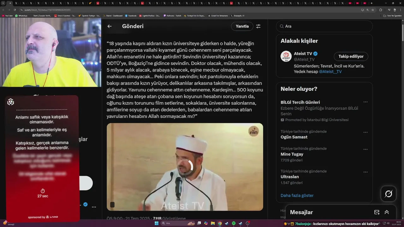Open the post view filter settings icon
The image size is (404, 227).
(258, 26)
